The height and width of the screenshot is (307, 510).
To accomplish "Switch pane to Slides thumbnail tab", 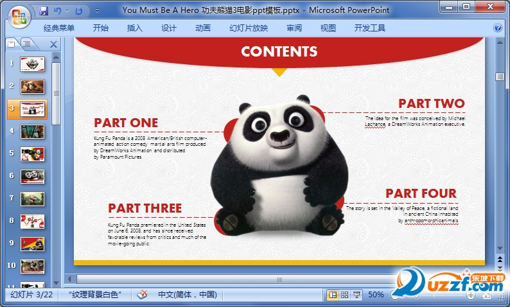I will click(x=12, y=44).
